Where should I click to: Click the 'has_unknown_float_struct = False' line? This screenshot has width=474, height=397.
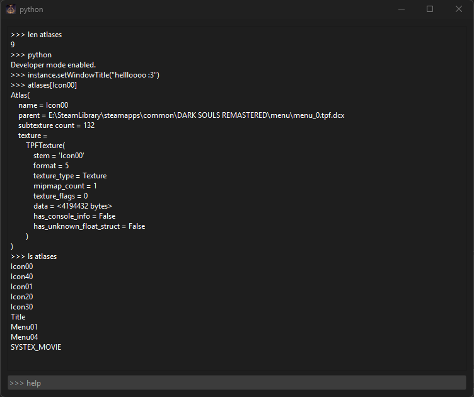(x=90, y=226)
